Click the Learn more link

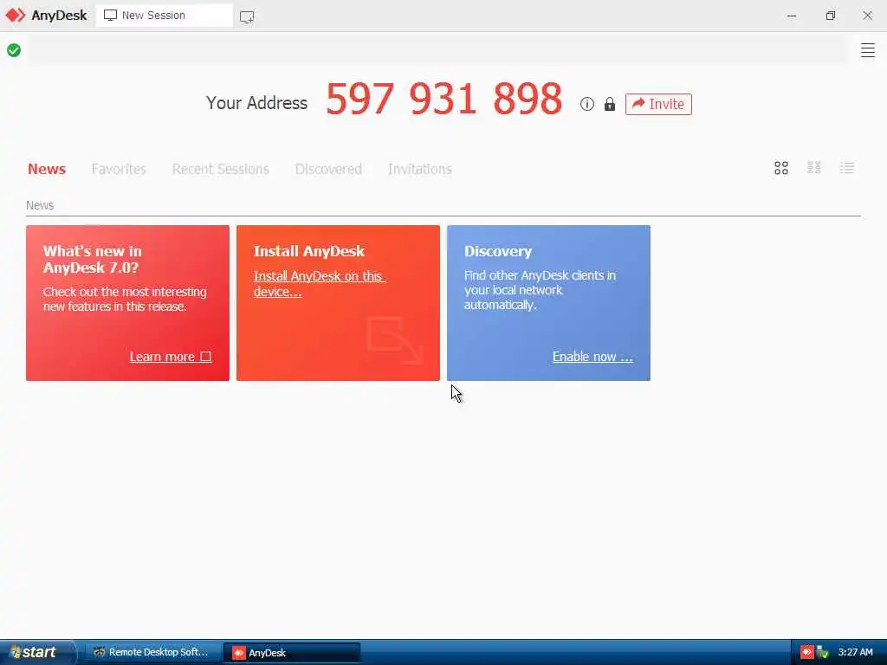pos(171,357)
